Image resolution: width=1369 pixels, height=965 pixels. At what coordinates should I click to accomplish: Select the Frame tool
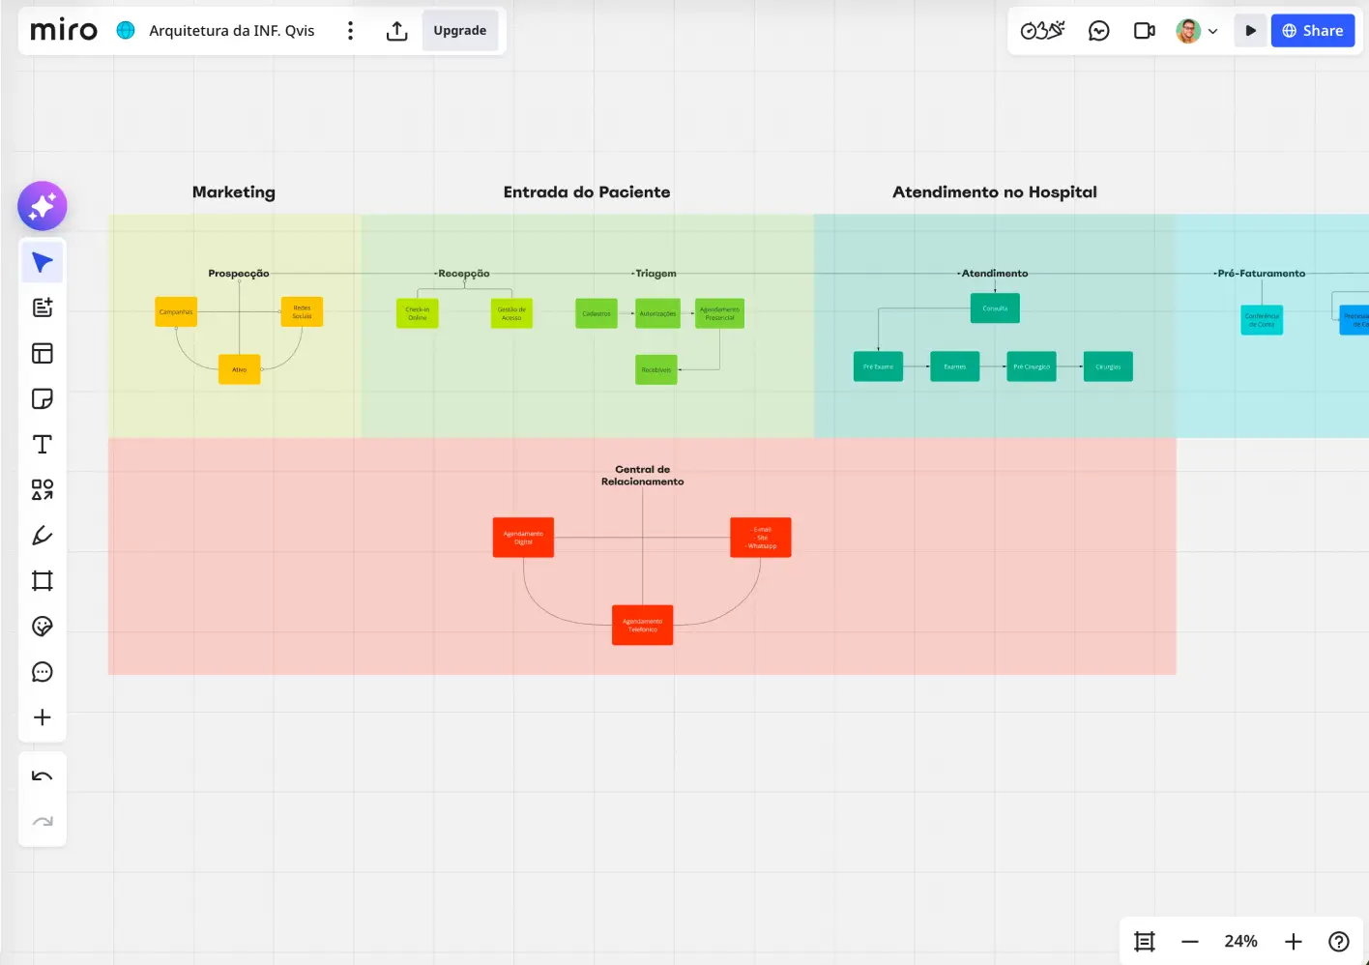[43, 580]
